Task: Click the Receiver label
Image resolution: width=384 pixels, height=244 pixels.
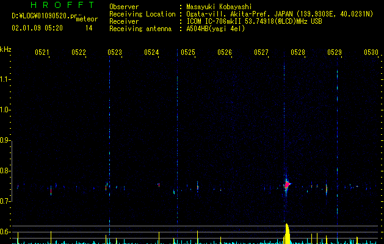Action: [124, 21]
